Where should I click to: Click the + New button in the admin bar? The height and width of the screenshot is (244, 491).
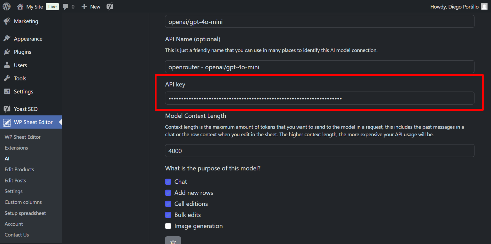coord(91,6)
